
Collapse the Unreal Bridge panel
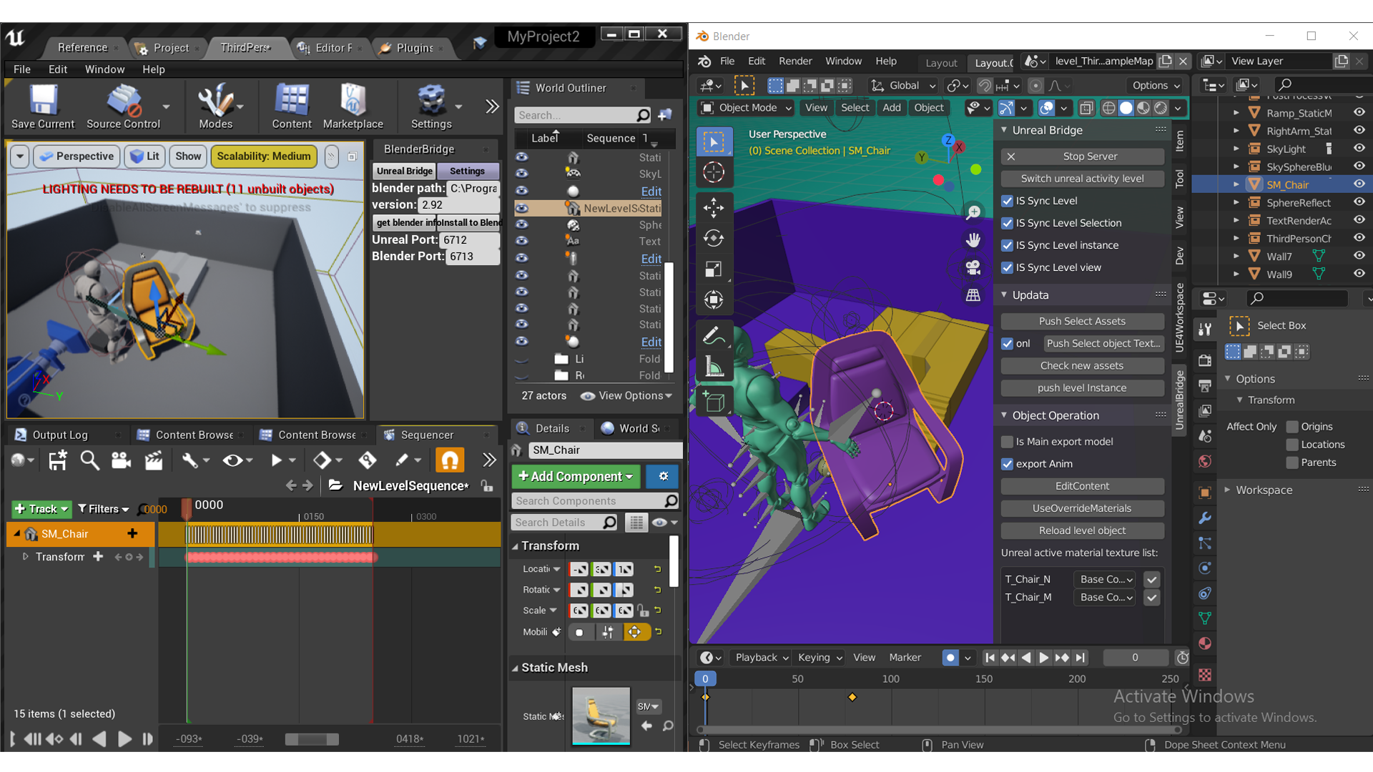[x=1005, y=130]
